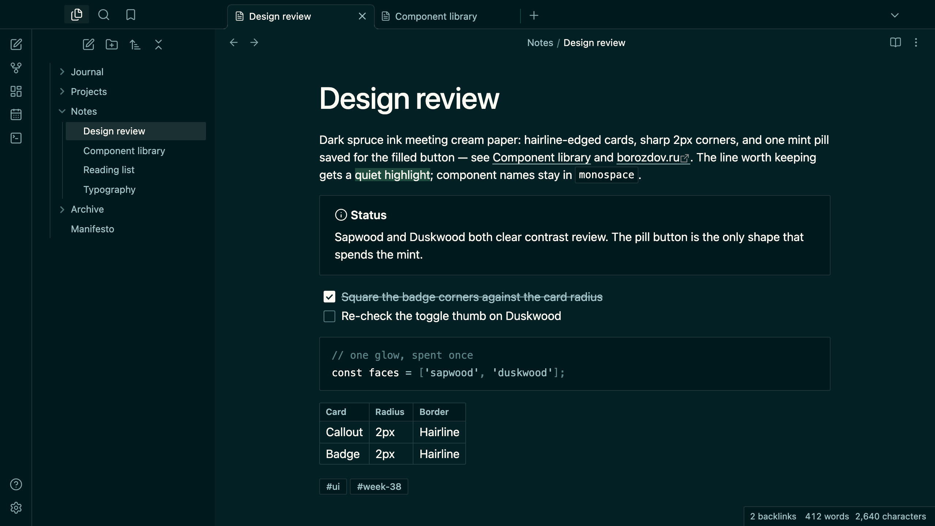Open the bookmarks panel icon

130,15
